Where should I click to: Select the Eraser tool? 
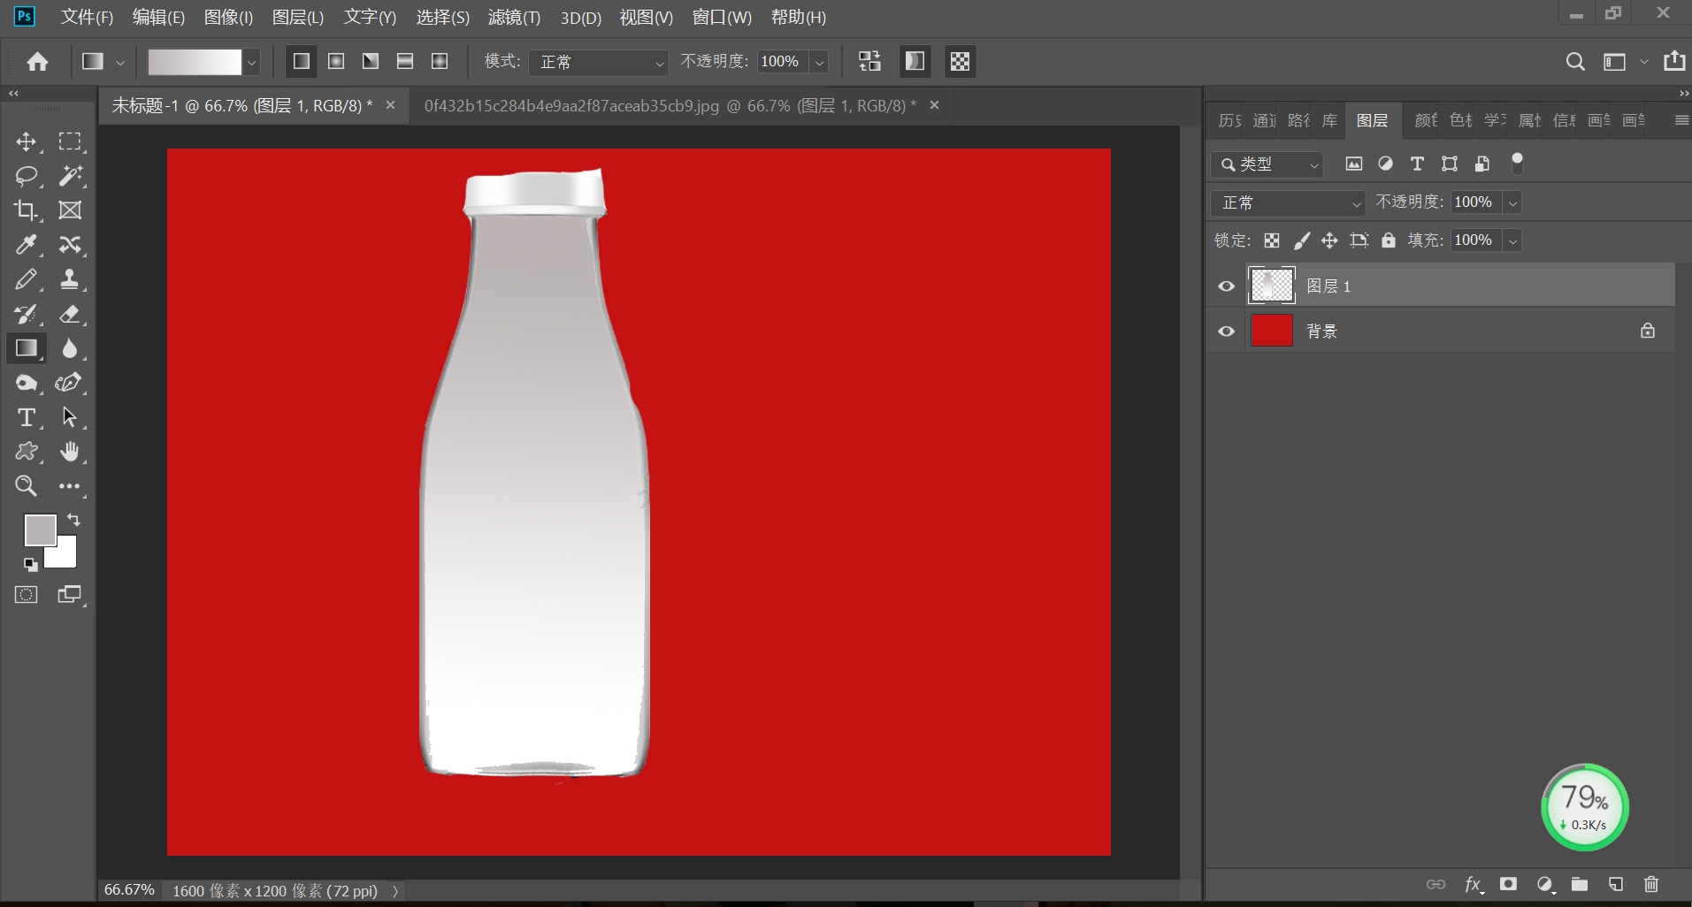[x=70, y=314]
